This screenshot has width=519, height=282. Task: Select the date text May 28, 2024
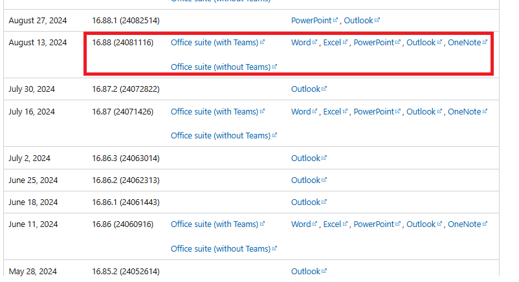tap(33, 272)
